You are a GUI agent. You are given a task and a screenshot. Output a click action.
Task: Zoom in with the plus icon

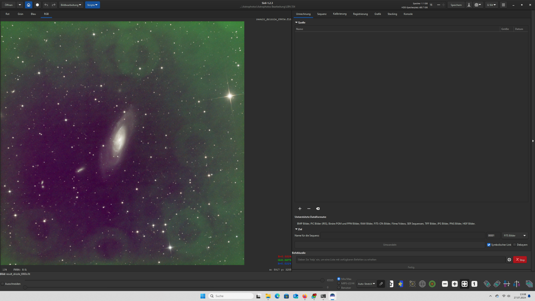point(455,284)
